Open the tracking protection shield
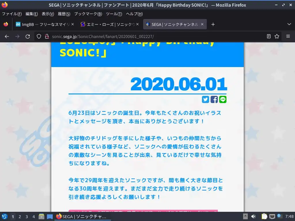The image size is (295, 221). (x=39, y=37)
